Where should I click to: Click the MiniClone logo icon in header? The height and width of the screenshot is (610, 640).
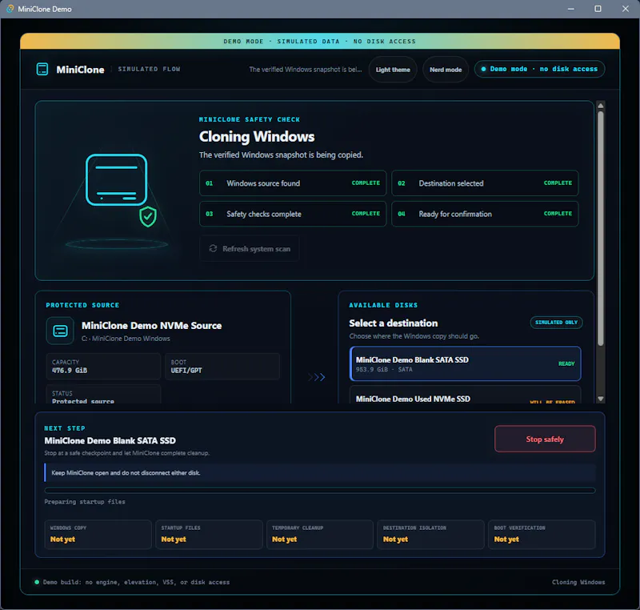42,69
